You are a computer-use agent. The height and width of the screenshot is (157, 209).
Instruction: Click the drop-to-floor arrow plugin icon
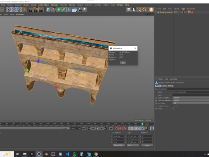click(134, 10)
